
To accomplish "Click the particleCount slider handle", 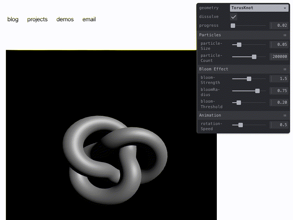I will click(254, 57).
